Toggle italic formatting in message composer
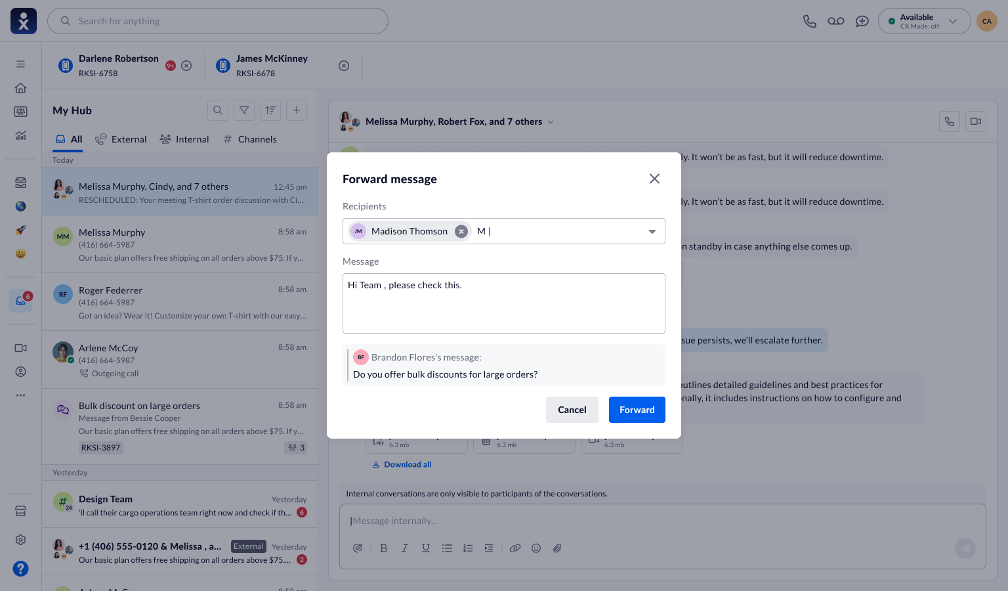The width and height of the screenshot is (1008, 591). point(405,548)
